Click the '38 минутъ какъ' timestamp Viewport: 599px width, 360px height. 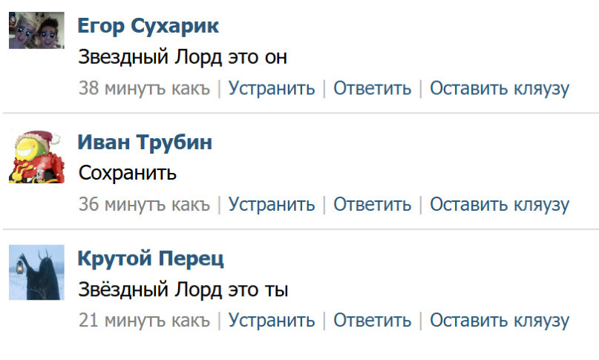point(145,88)
